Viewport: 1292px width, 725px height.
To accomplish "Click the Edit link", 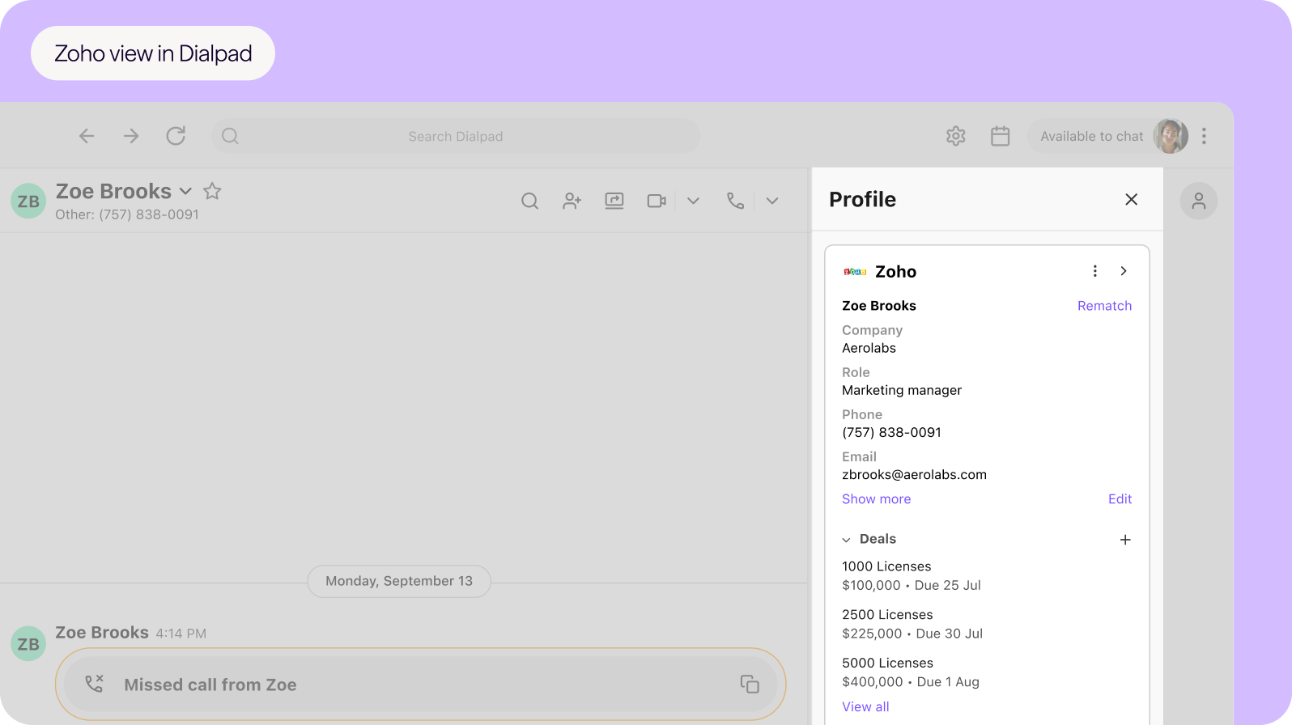I will [x=1120, y=499].
